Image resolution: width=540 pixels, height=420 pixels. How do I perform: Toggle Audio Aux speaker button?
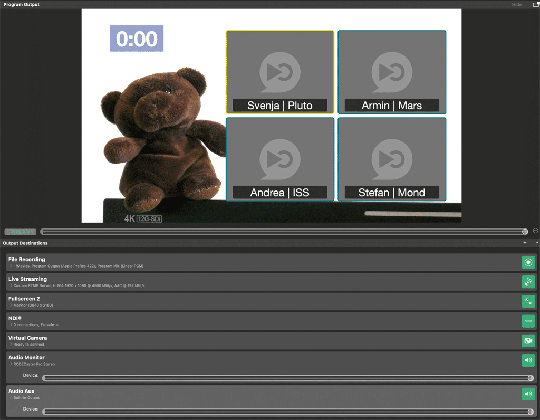pos(528,394)
